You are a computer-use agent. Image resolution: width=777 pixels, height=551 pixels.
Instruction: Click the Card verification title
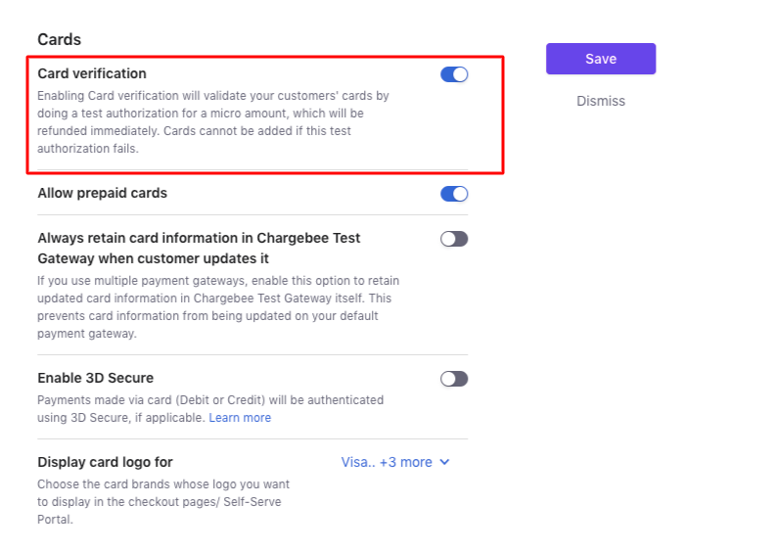[x=92, y=73]
